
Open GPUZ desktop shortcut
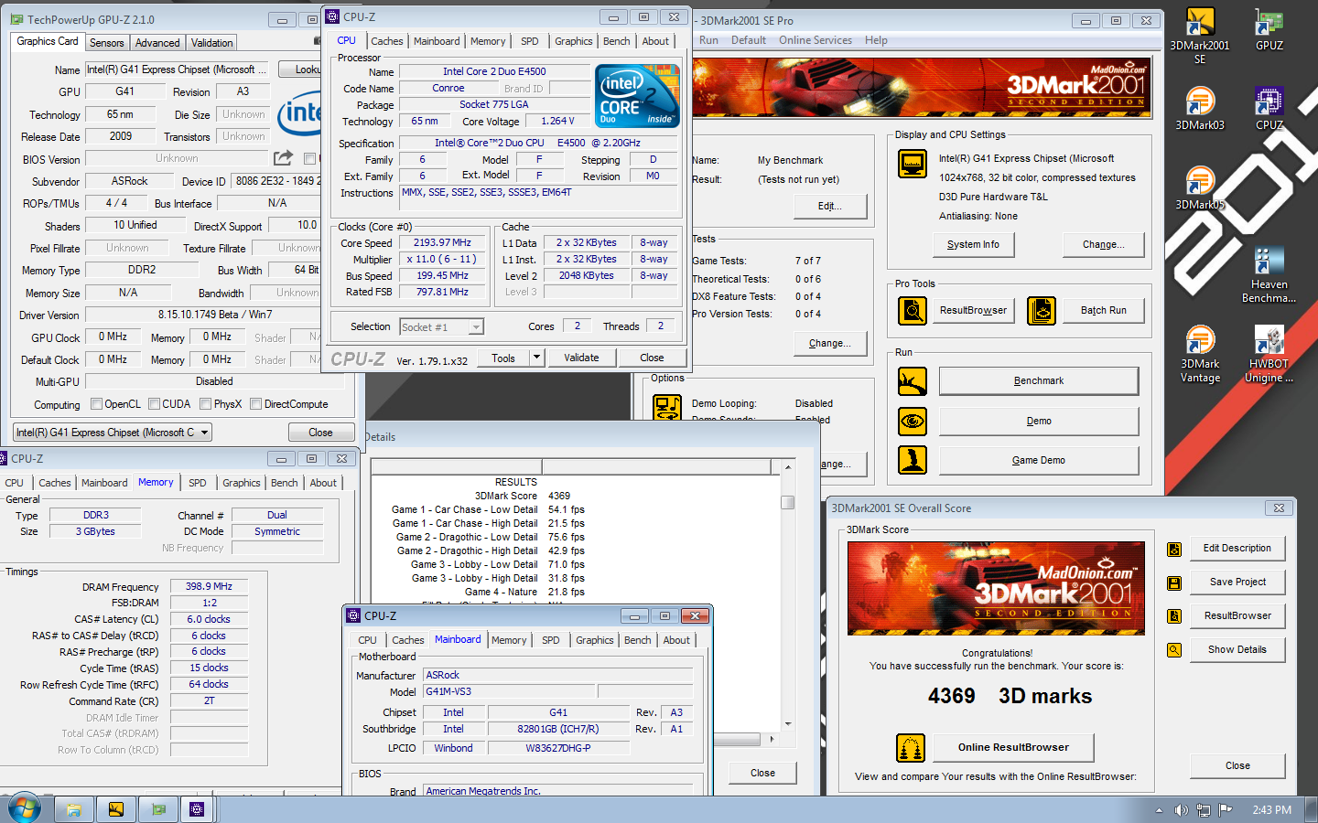[1269, 30]
